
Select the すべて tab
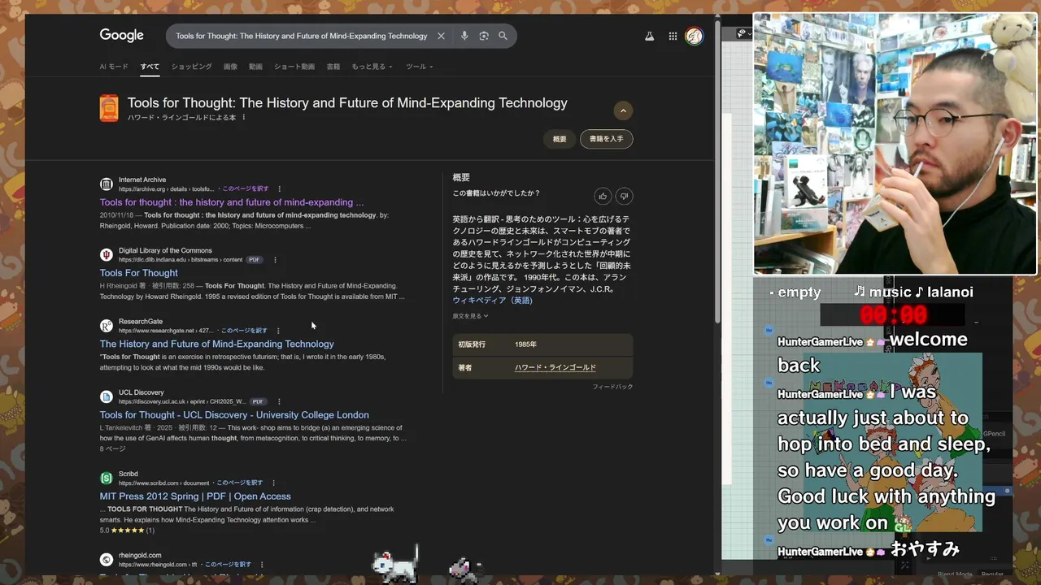point(150,67)
